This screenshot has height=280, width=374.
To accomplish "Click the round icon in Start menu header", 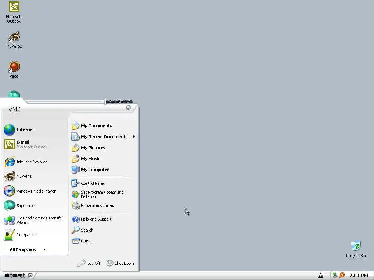I will (x=128, y=108).
